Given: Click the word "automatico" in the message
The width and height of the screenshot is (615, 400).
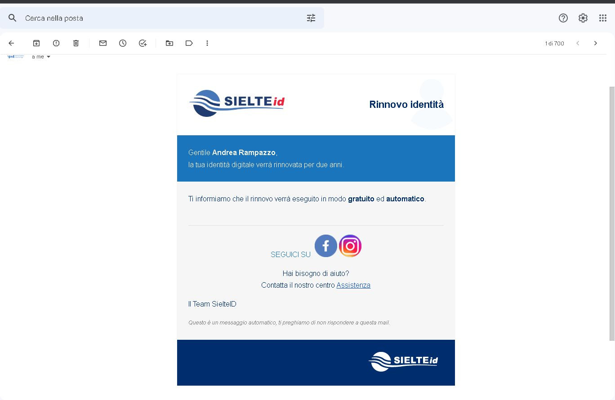Looking at the screenshot, I should point(405,199).
